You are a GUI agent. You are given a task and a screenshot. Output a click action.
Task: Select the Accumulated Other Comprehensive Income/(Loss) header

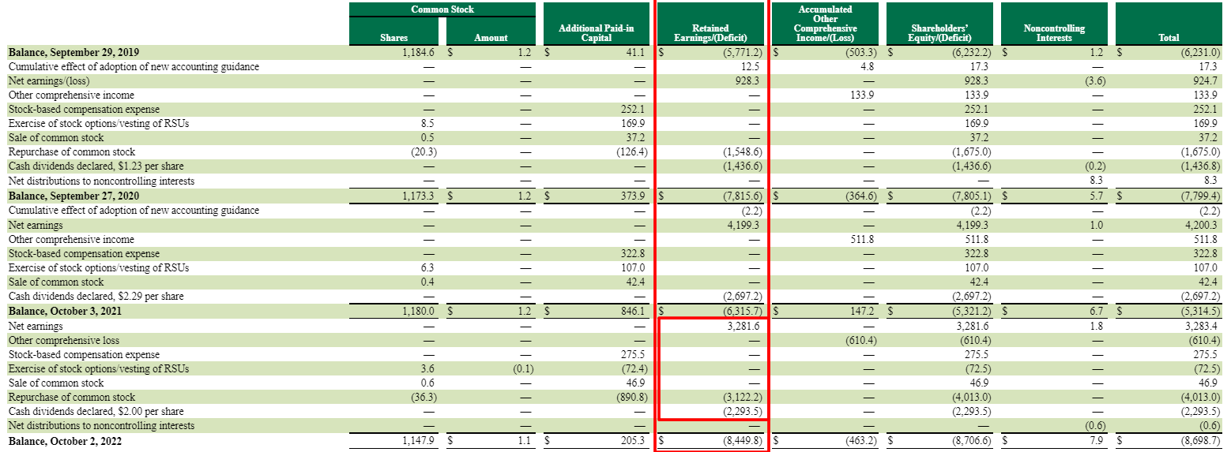pos(825,23)
